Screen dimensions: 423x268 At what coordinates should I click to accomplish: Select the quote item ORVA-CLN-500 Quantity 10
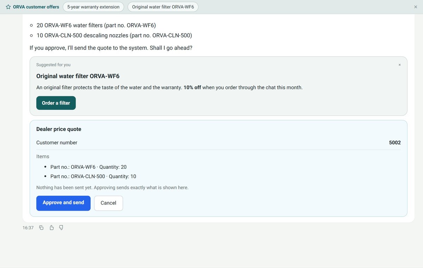pyautogui.click(x=93, y=176)
